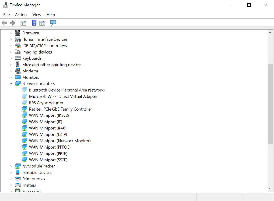
Task: Select WAN Miniport (Network Monitor) entry
Action: (60, 141)
